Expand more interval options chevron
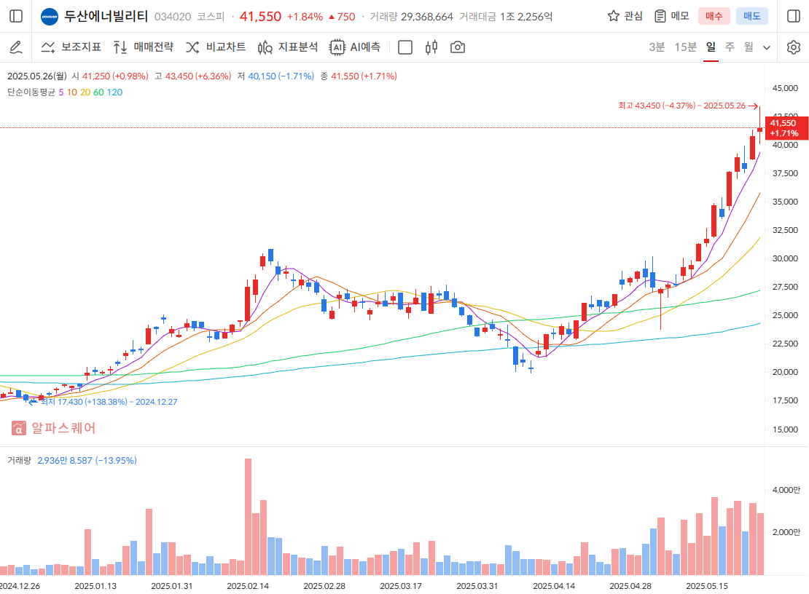 pyautogui.click(x=767, y=48)
